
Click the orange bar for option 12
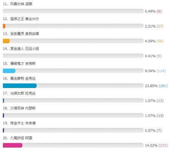[4, 26]
